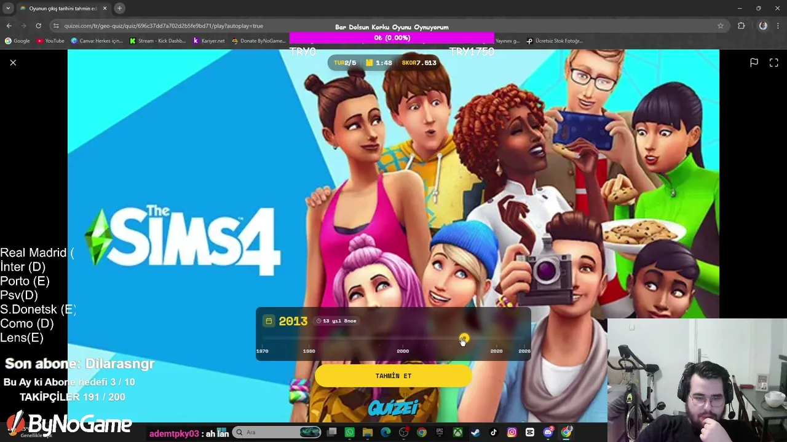The height and width of the screenshot is (442, 787).
Task: Click the selected year 2013 text
Action: tap(293, 321)
